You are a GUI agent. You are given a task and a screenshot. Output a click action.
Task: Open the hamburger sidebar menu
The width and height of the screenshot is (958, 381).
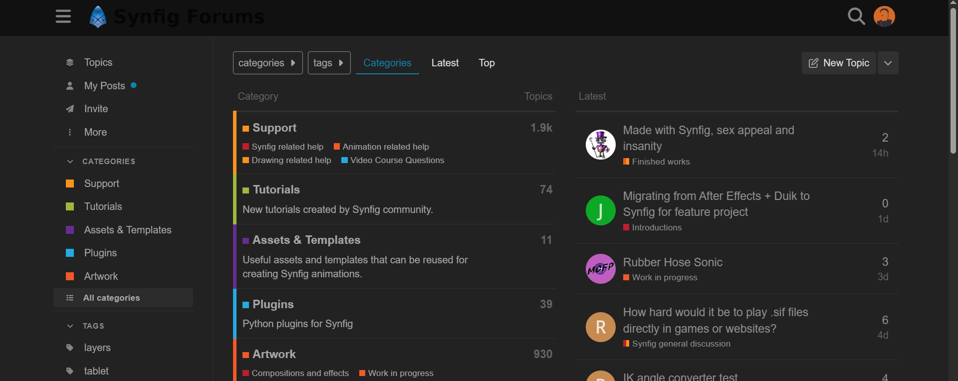[x=63, y=16]
